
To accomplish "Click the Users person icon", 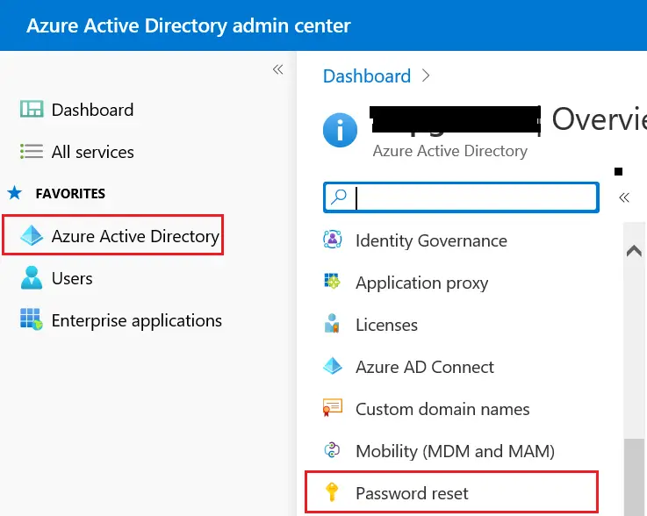I will tap(32, 277).
